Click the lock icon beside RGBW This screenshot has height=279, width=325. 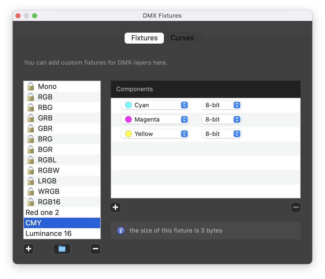point(30,170)
